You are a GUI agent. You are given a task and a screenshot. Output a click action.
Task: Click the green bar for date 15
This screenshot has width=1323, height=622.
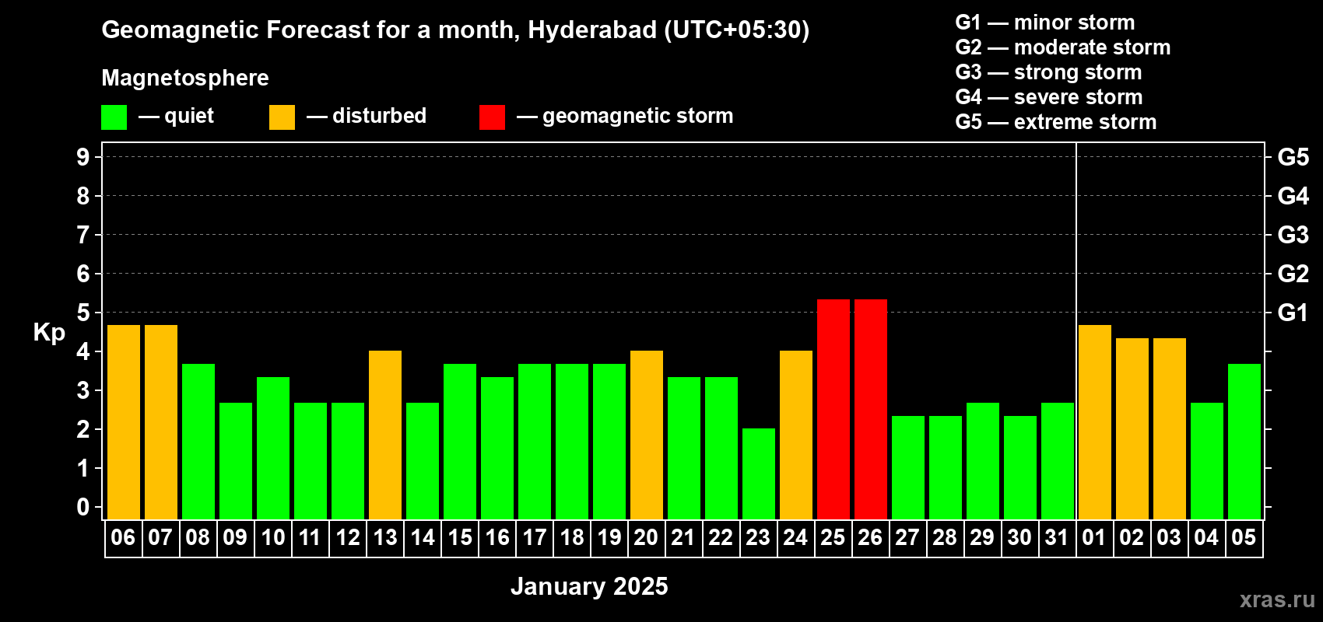click(460, 442)
